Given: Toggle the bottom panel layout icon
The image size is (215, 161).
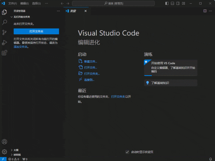Looking at the screenshot, I should (172, 3).
